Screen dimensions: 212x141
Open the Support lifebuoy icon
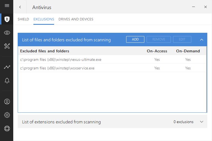[x=7, y=128]
